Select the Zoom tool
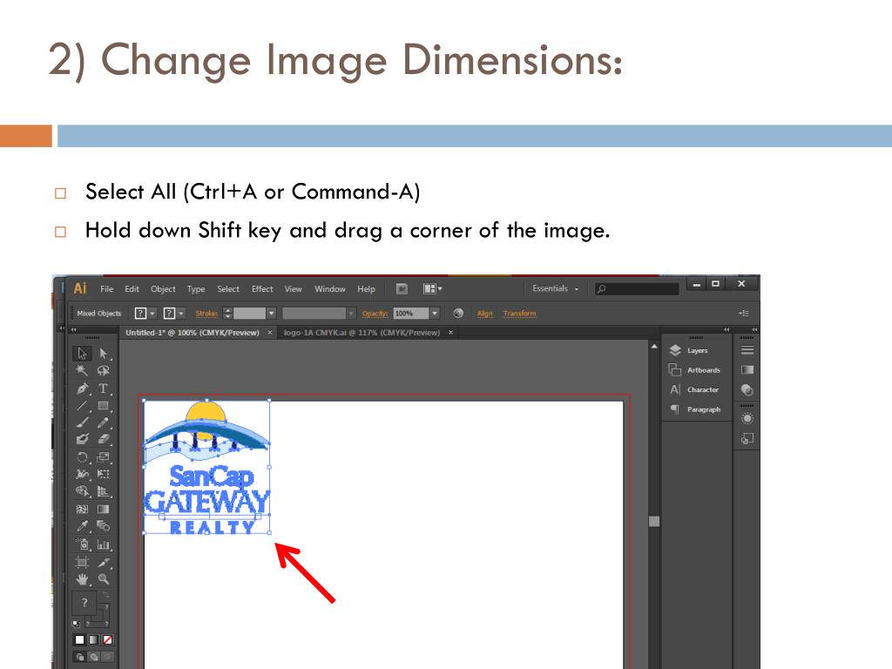This screenshot has height=669, width=892. pos(104,579)
